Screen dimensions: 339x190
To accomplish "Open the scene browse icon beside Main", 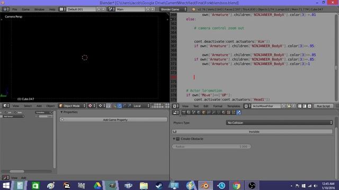I will coord(111,9).
